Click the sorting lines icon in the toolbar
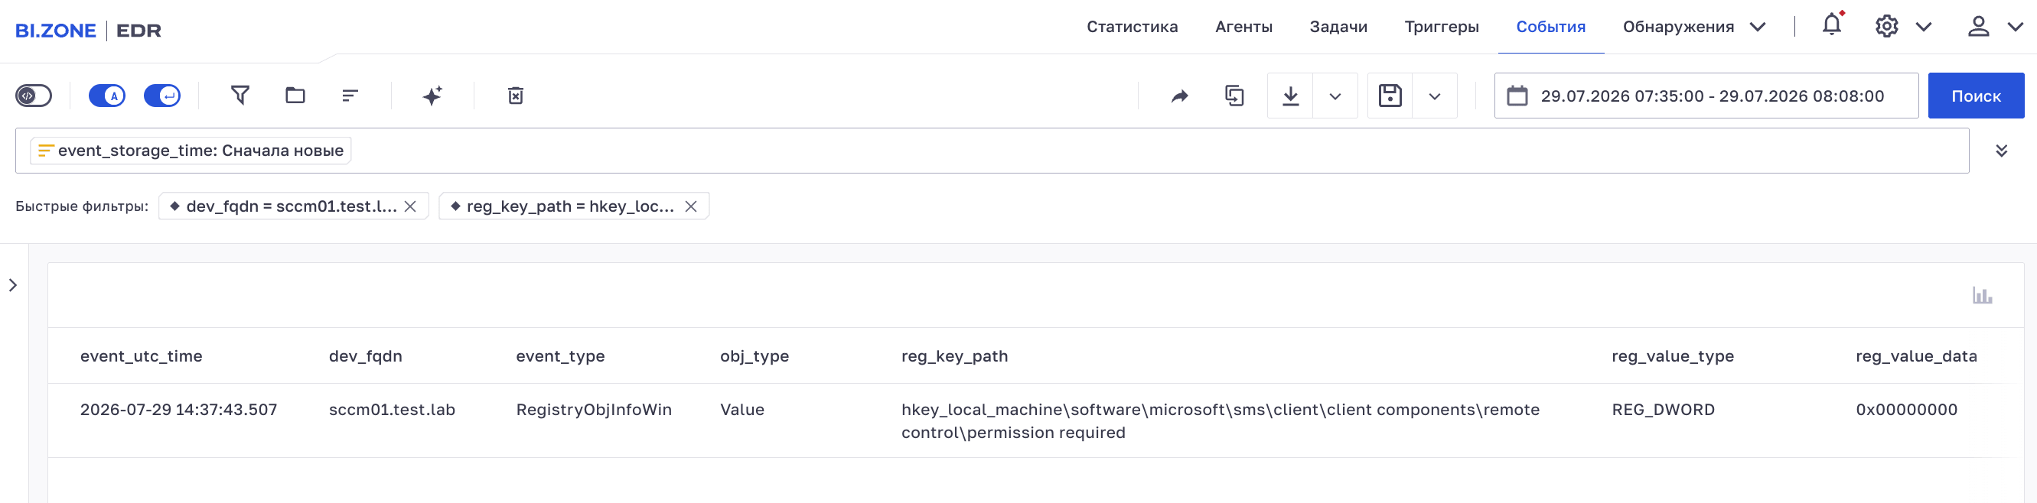Viewport: 2037px width, 503px height. pyautogui.click(x=350, y=96)
